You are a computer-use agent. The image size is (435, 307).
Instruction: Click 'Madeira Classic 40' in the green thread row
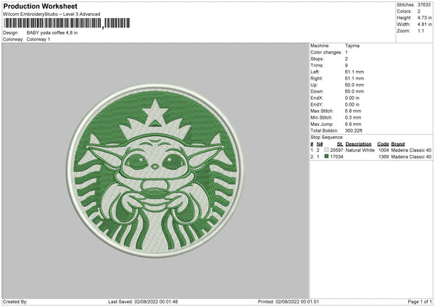pyautogui.click(x=411, y=157)
